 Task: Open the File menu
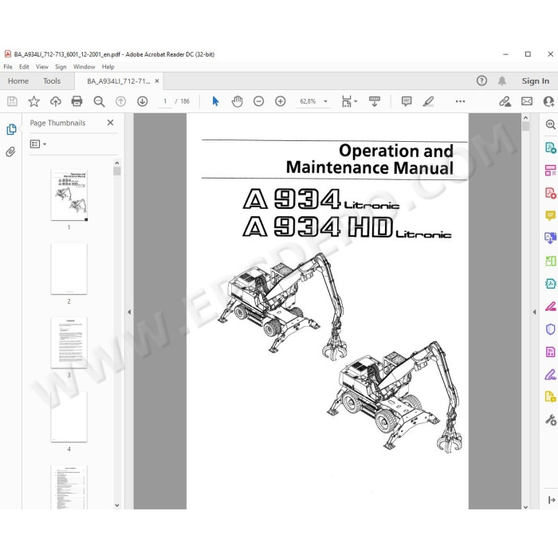click(8, 66)
